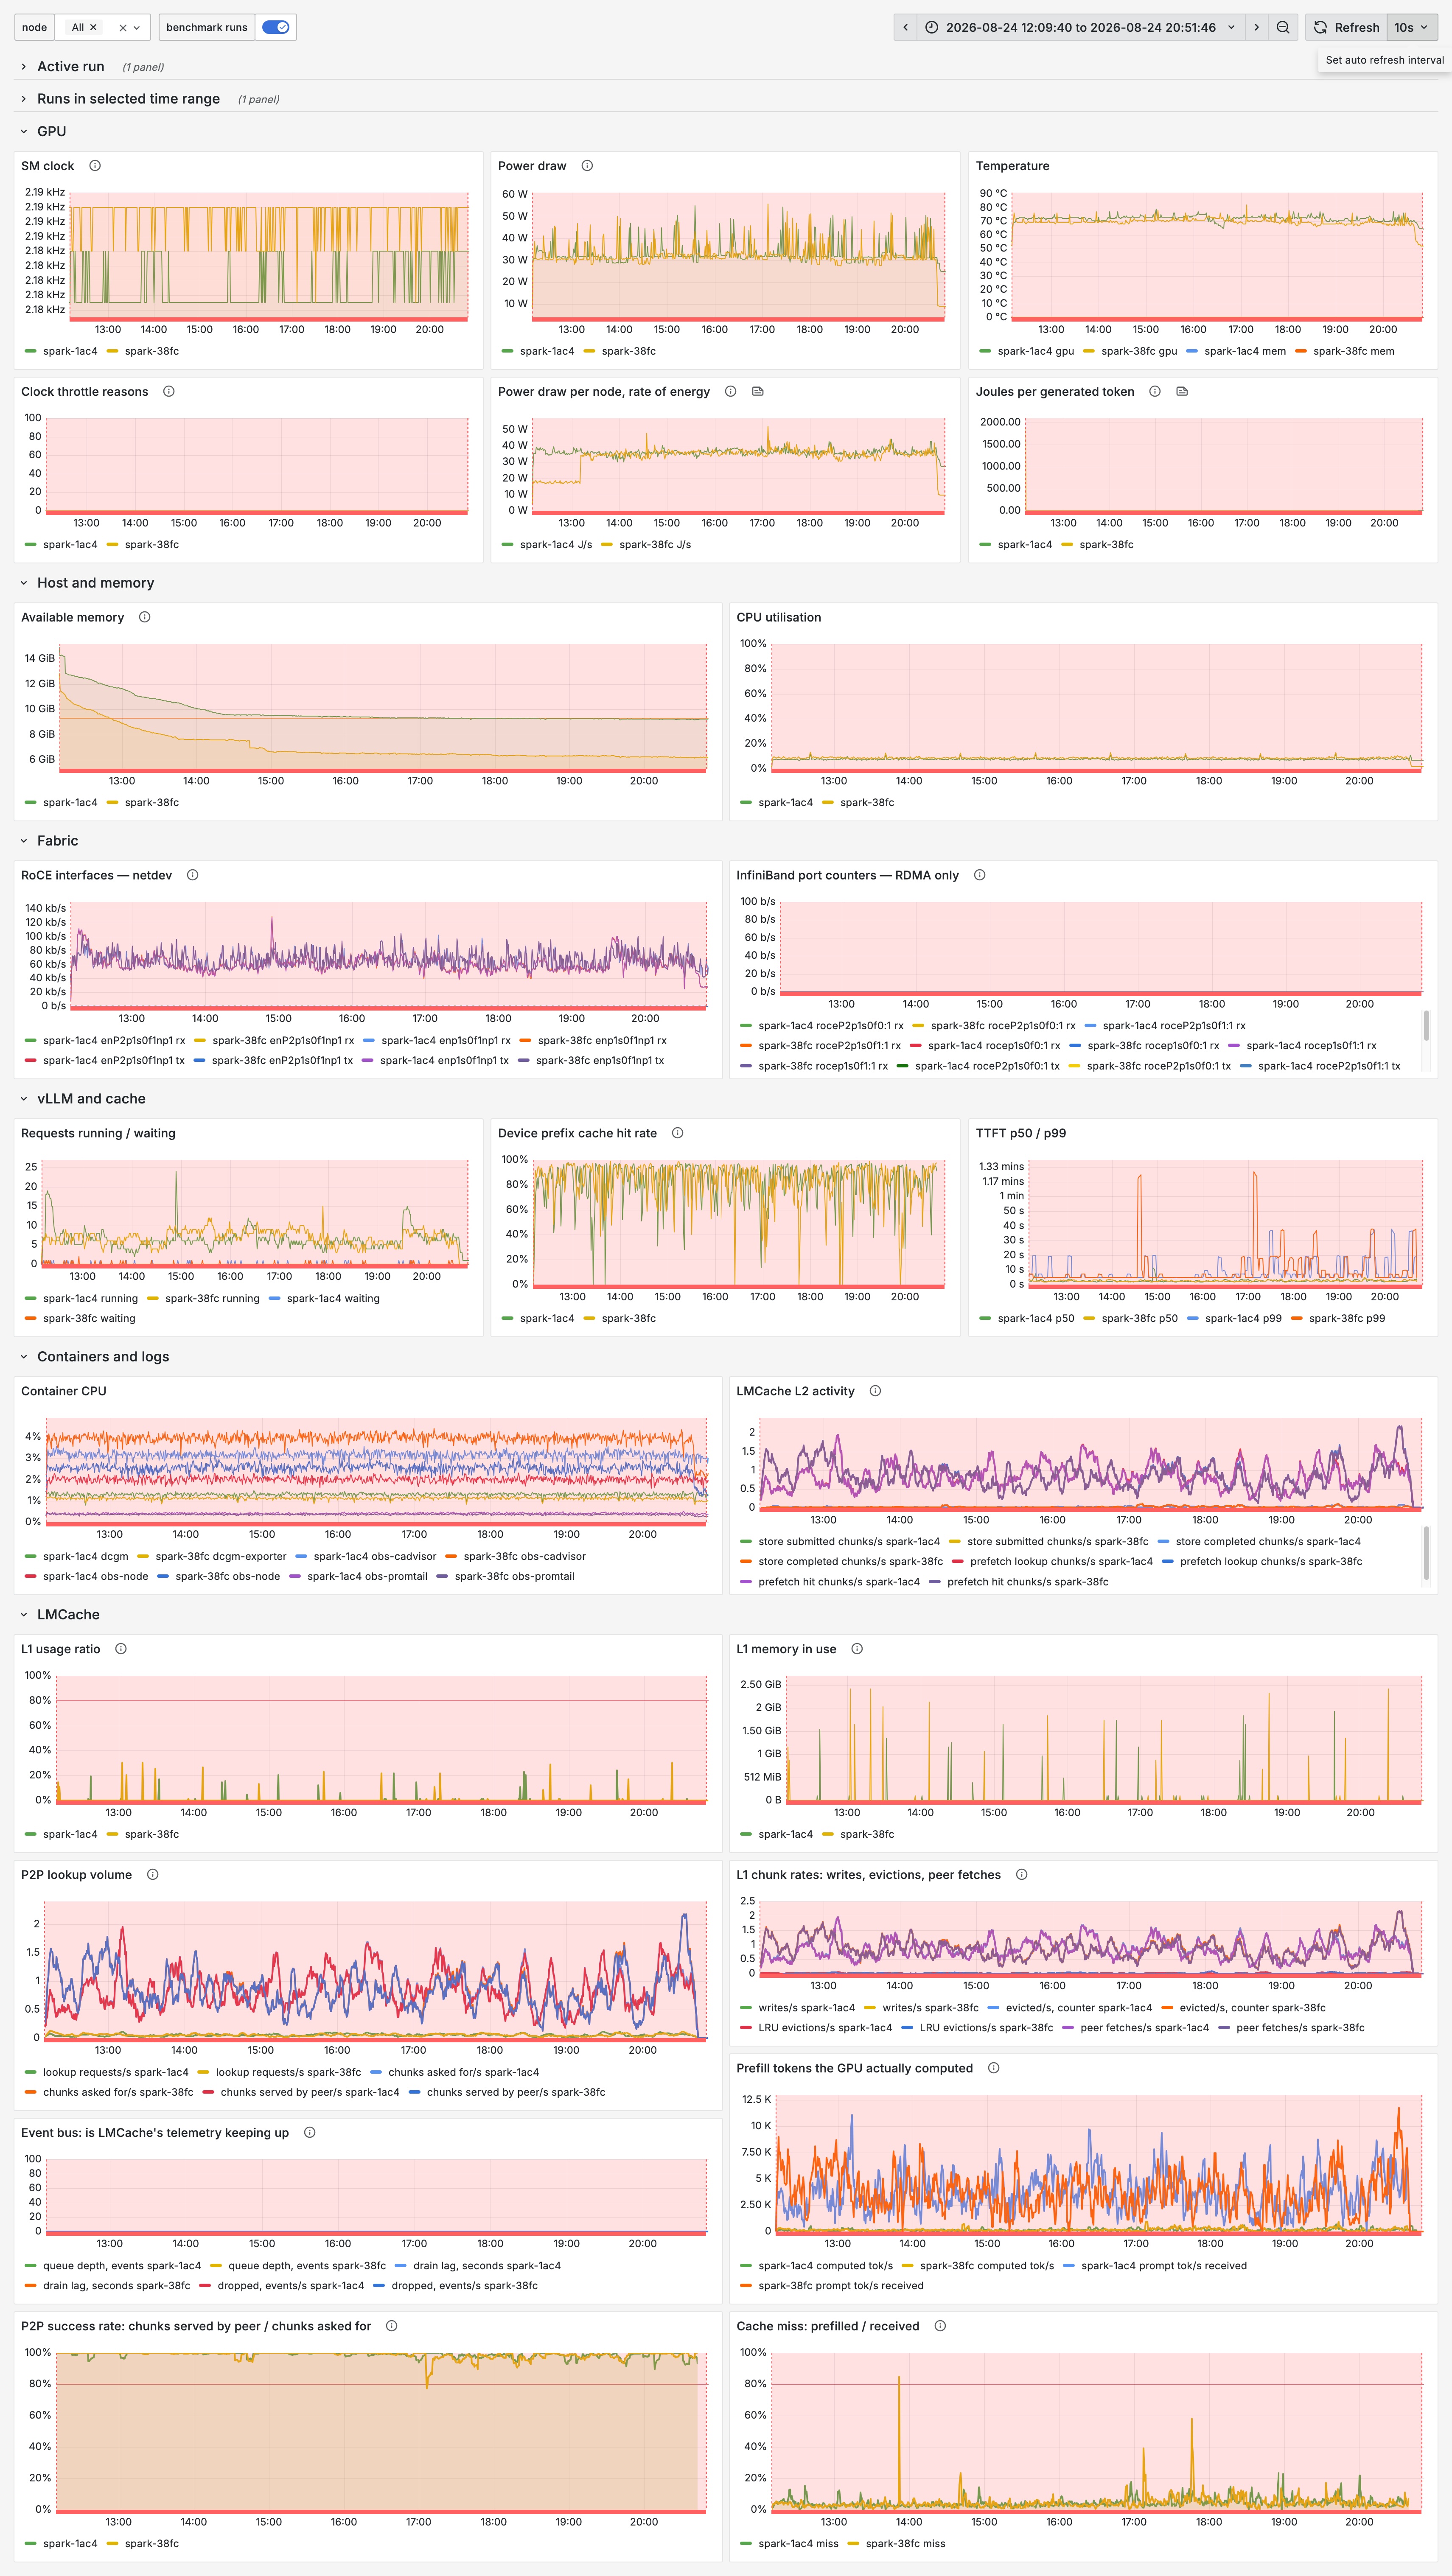Shift time range forward arrow

tap(1257, 28)
